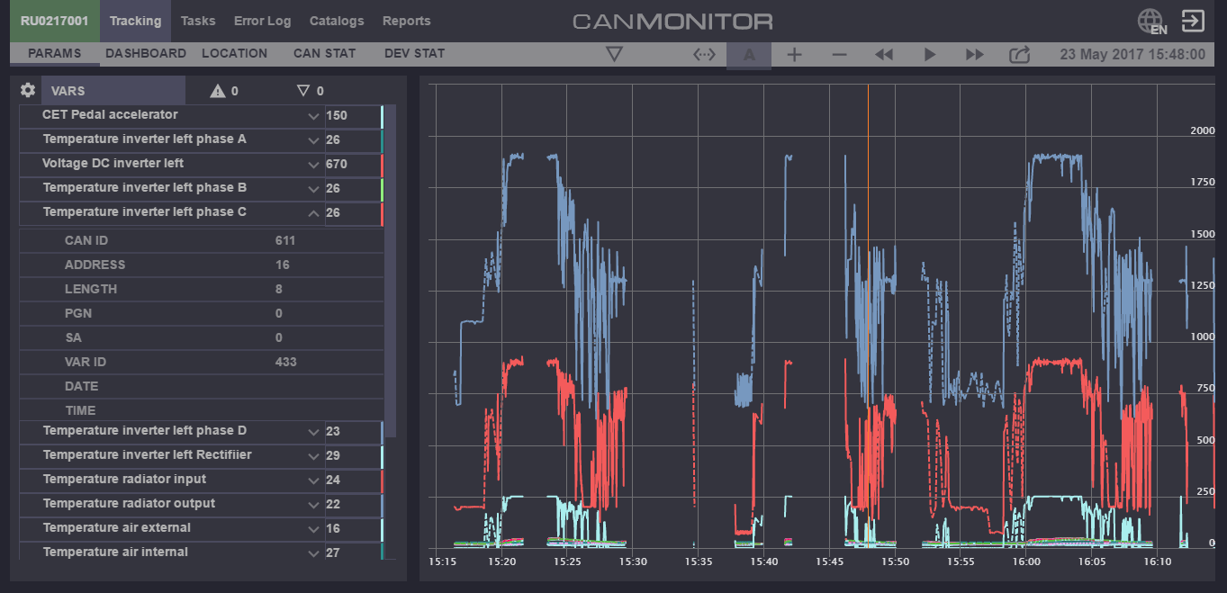Toggle the auto mode A button
1227x593 pixels.
[749, 55]
